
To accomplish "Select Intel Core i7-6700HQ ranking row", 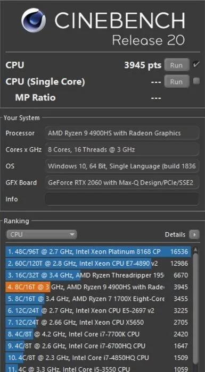I will pyautogui.click(x=98, y=345).
